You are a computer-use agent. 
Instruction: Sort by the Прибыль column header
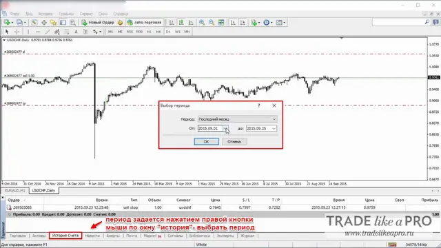point(429,200)
